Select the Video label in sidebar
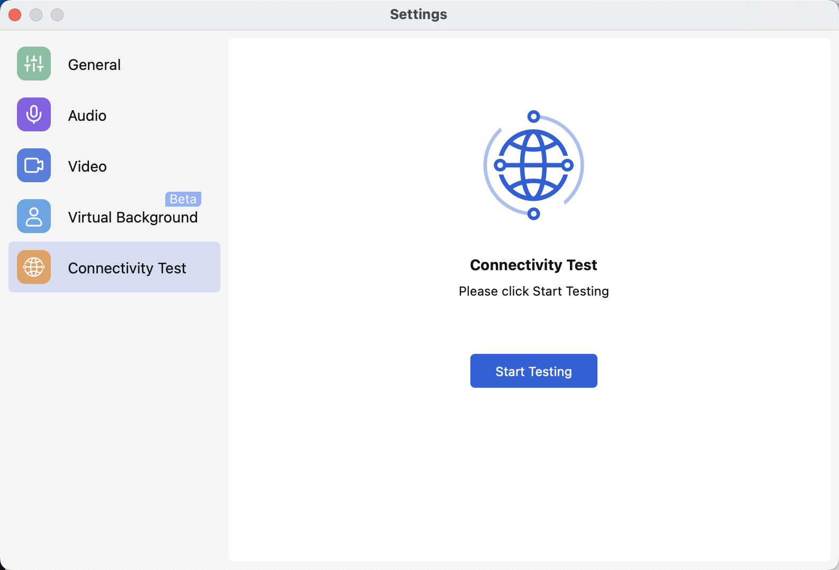The width and height of the screenshot is (839, 570). pyautogui.click(x=87, y=166)
